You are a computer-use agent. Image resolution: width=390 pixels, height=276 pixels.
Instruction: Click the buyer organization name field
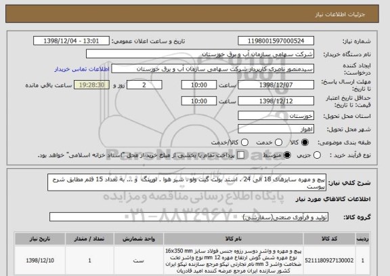click(200, 54)
